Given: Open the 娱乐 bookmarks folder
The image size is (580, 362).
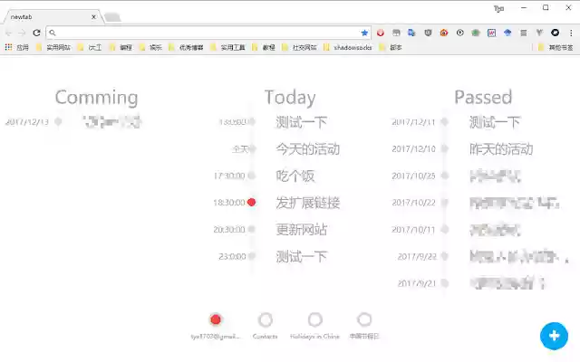Looking at the screenshot, I should click(x=151, y=47).
